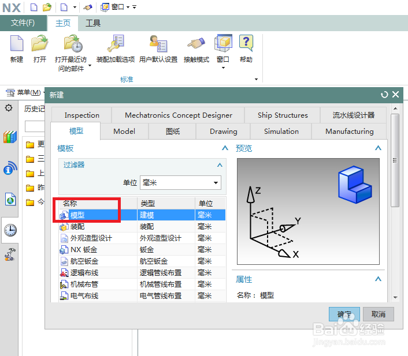Switch to the 图纸 tab
Viewport: 408px width, 356px height.
click(173, 131)
